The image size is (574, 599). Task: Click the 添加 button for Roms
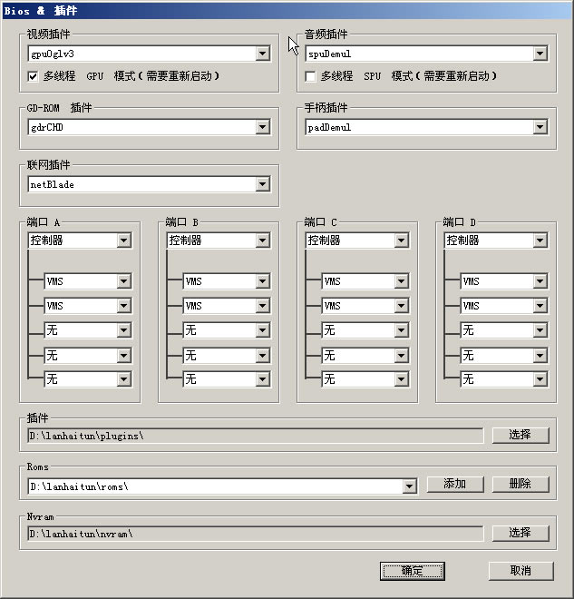pos(455,485)
